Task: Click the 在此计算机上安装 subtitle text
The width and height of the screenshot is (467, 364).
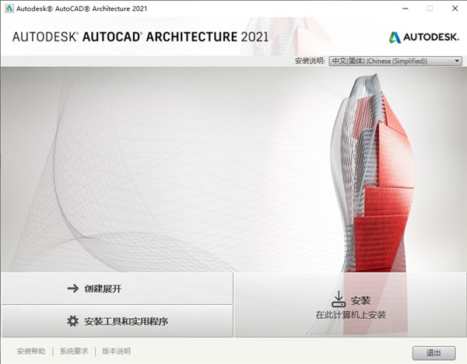Action: point(350,315)
